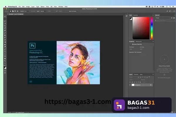Image resolution: width=176 pixels, height=117 pixels.
Task: Toggle lock image pixels brush icon
Action: pos(134,82)
